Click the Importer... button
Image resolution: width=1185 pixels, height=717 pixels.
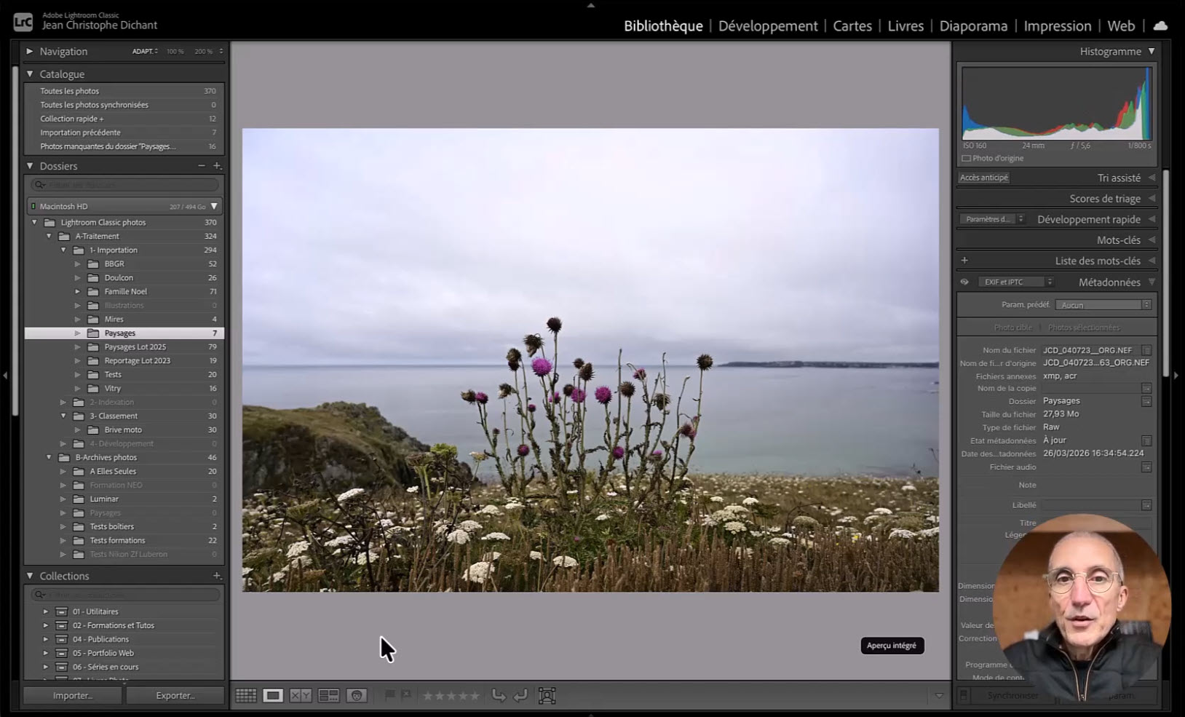73,696
